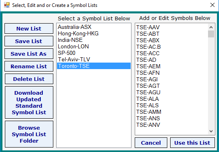This screenshot has width=219, height=152.
Task: Delete the selected list with Delete List
Action: click(x=29, y=79)
